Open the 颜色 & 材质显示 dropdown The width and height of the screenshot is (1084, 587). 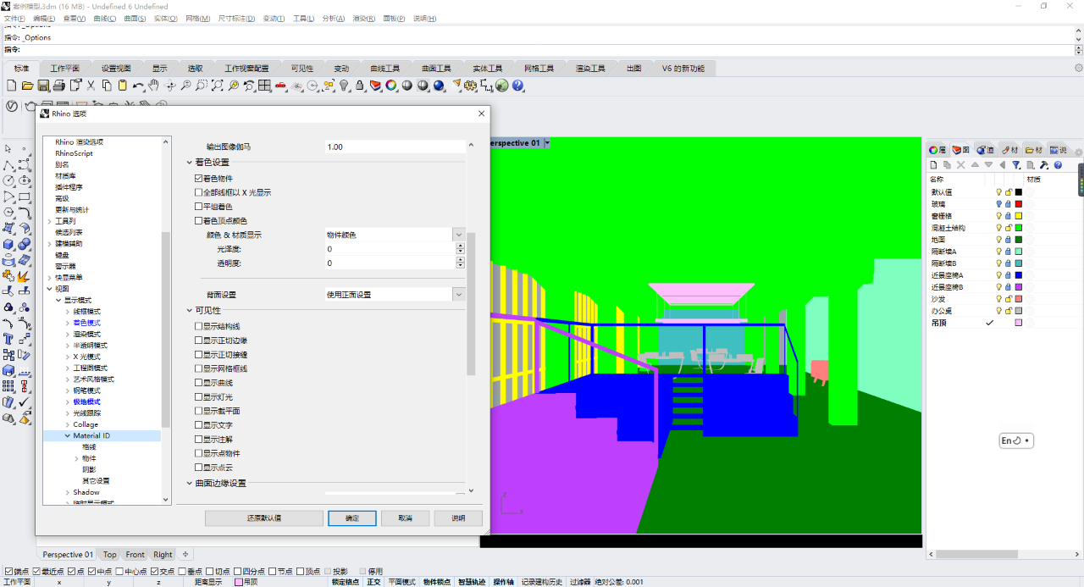(395, 235)
